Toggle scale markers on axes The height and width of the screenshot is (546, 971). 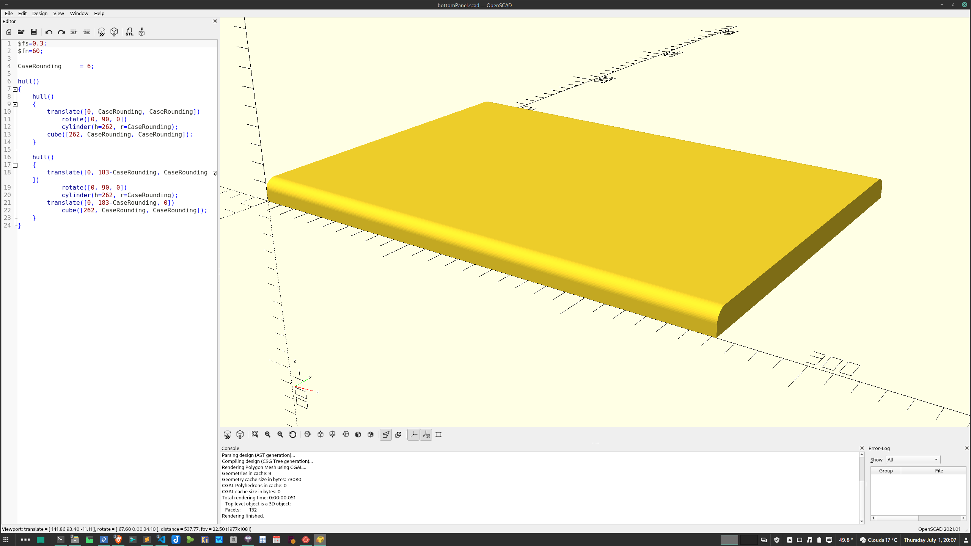[x=426, y=435]
